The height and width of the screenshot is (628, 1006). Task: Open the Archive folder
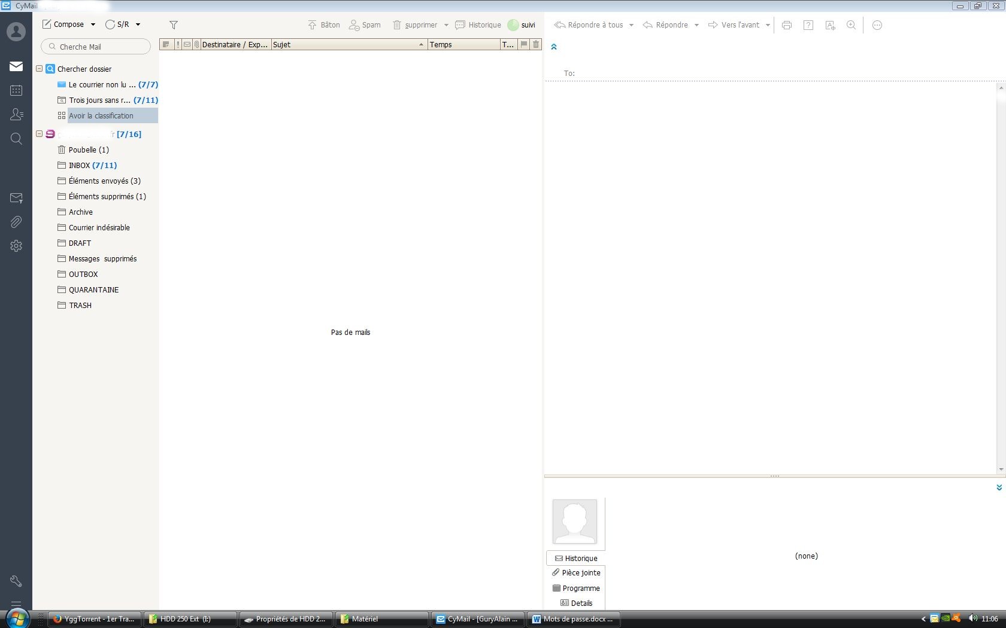tap(75, 212)
